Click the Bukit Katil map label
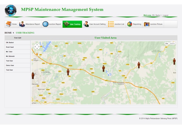 [x=41, y=89]
